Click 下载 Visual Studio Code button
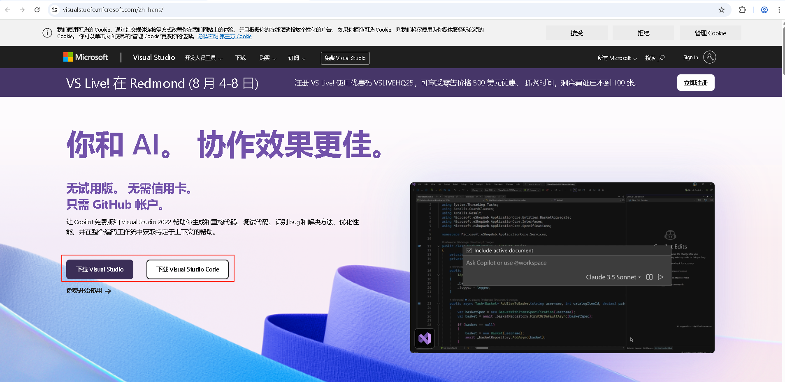This screenshot has width=785, height=382. 188,269
